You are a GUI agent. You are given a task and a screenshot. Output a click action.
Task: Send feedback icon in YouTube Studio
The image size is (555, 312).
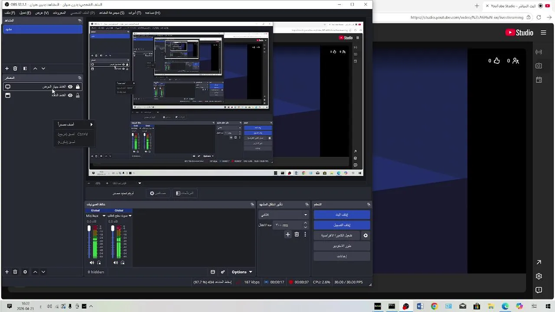click(x=539, y=290)
